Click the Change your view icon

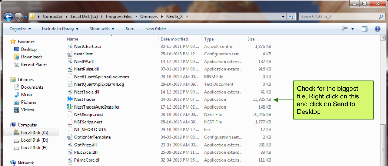click(x=345, y=29)
